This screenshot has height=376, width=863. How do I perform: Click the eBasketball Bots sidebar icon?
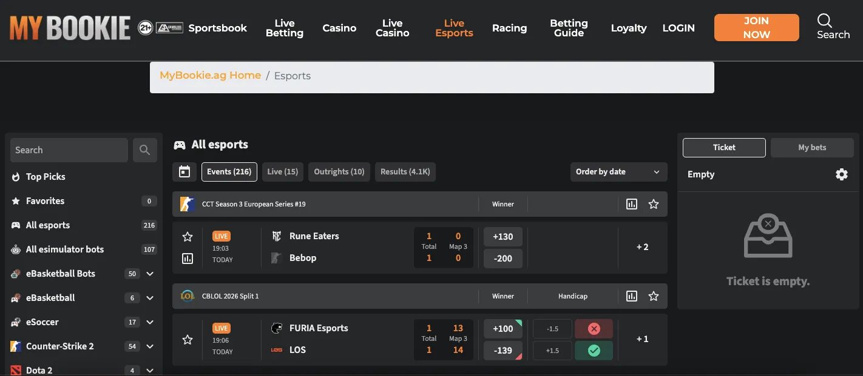click(16, 274)
